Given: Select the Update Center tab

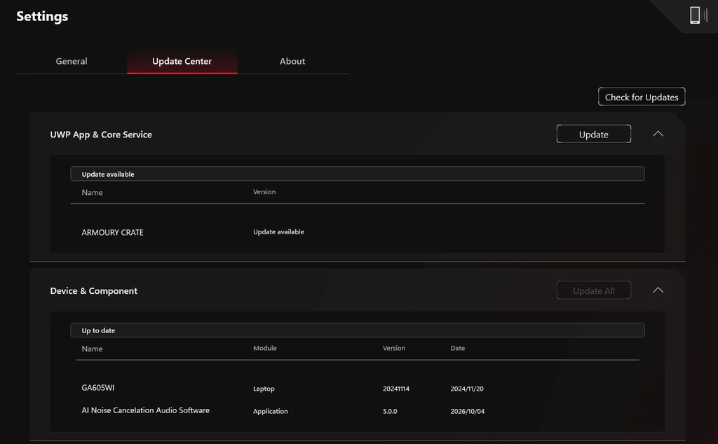Looking at the screenshot, I should (x=182, y=61).
